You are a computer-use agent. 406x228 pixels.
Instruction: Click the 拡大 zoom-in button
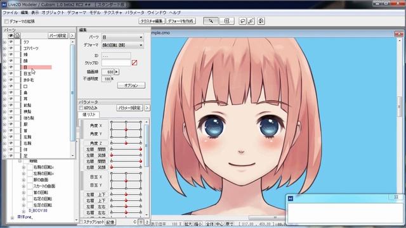click(188, 224)
